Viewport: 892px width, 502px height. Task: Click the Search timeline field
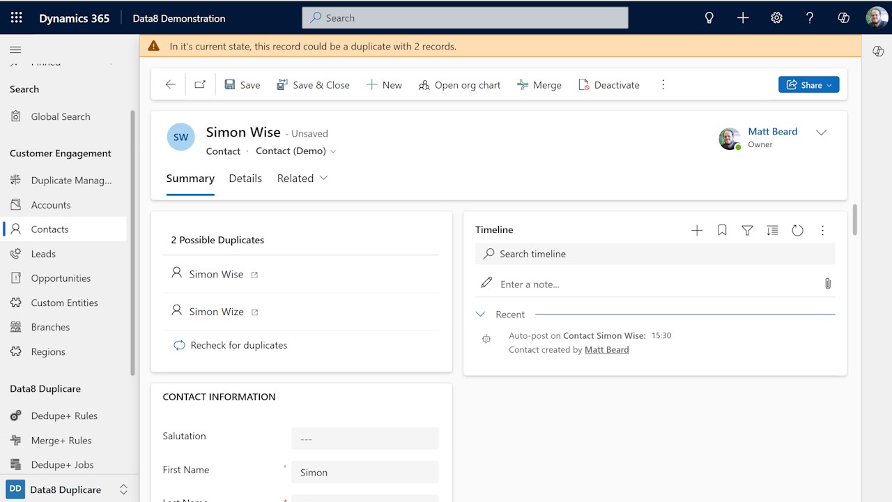pyautogui.click(x=655, y=254)
